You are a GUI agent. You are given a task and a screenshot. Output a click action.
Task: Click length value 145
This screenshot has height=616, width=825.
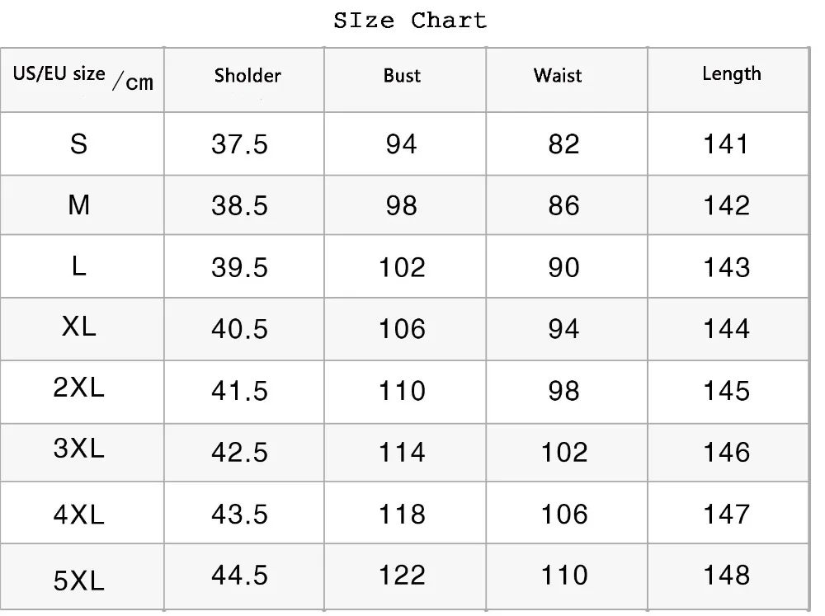coord(726,391)
